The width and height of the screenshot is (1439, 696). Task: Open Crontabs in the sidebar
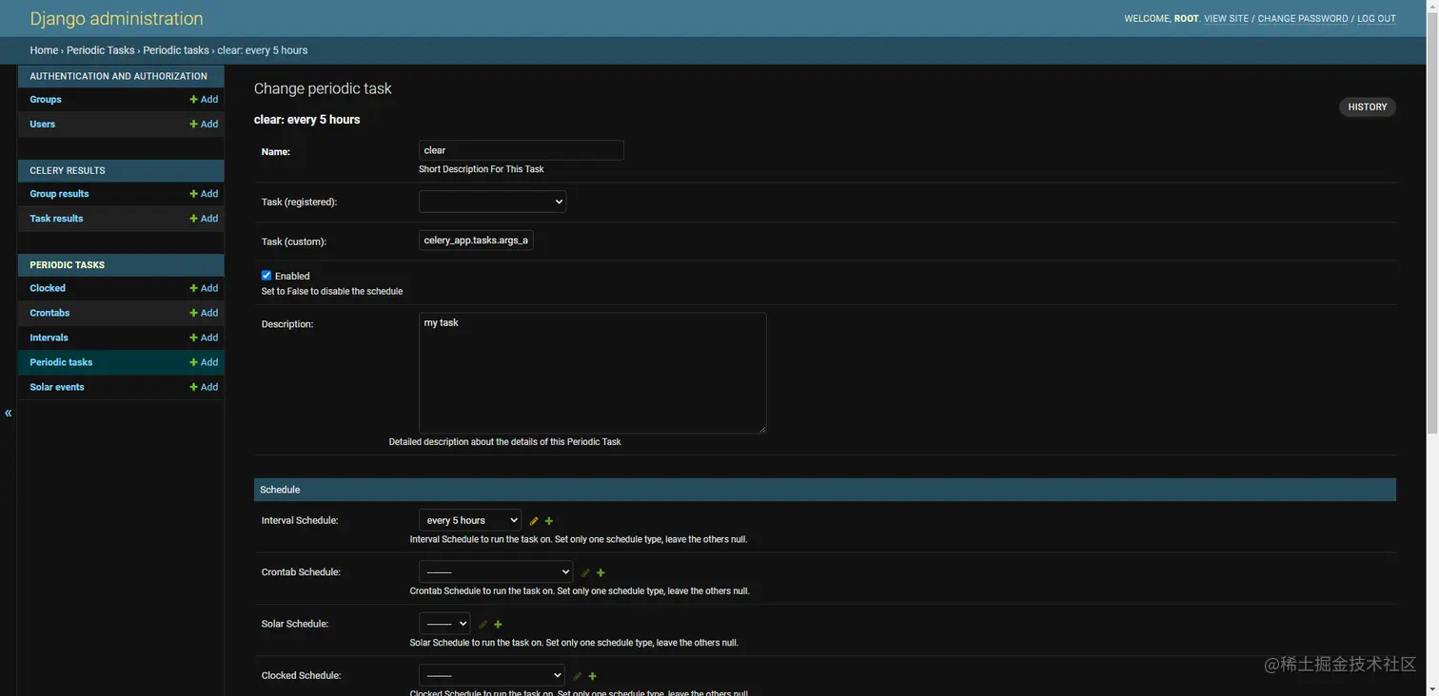coord(49,313)
